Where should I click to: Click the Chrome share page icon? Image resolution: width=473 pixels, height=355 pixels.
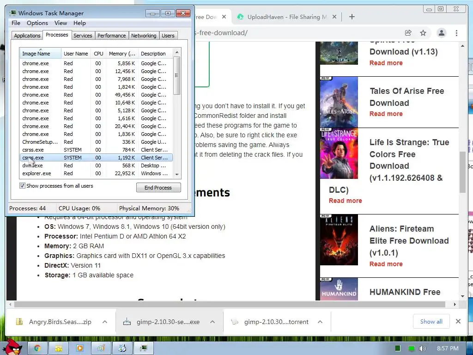(x=408, y=33)
